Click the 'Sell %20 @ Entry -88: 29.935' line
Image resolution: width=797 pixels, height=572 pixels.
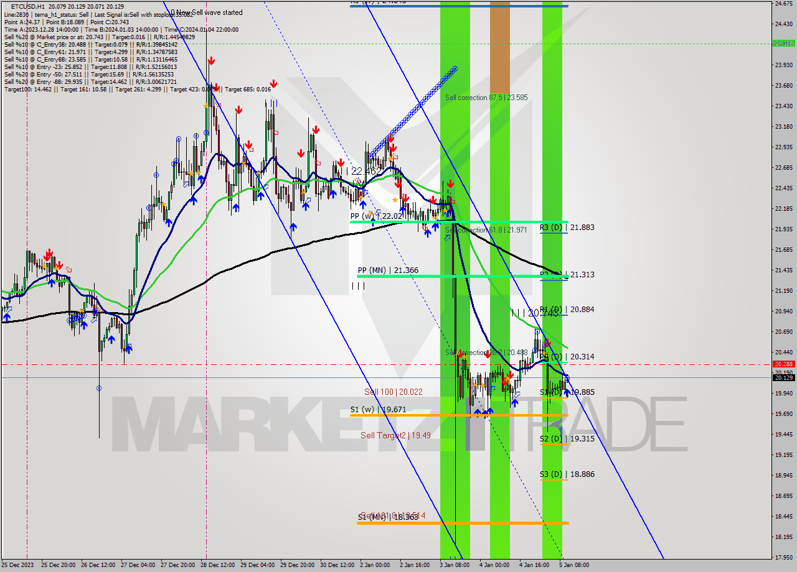click(90, 82)
